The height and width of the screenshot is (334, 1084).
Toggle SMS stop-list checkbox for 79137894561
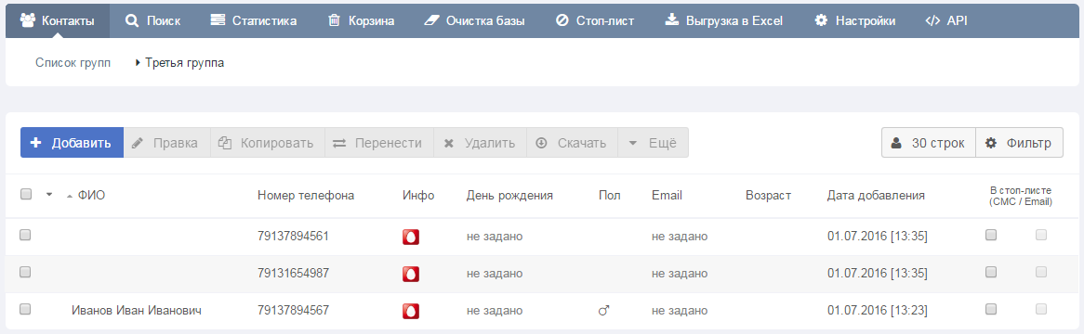pyautogui.click(x=991, y=235)
